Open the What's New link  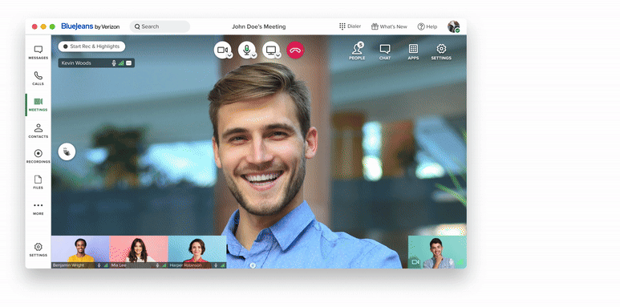pyautogui.click(x=389, y=26)
